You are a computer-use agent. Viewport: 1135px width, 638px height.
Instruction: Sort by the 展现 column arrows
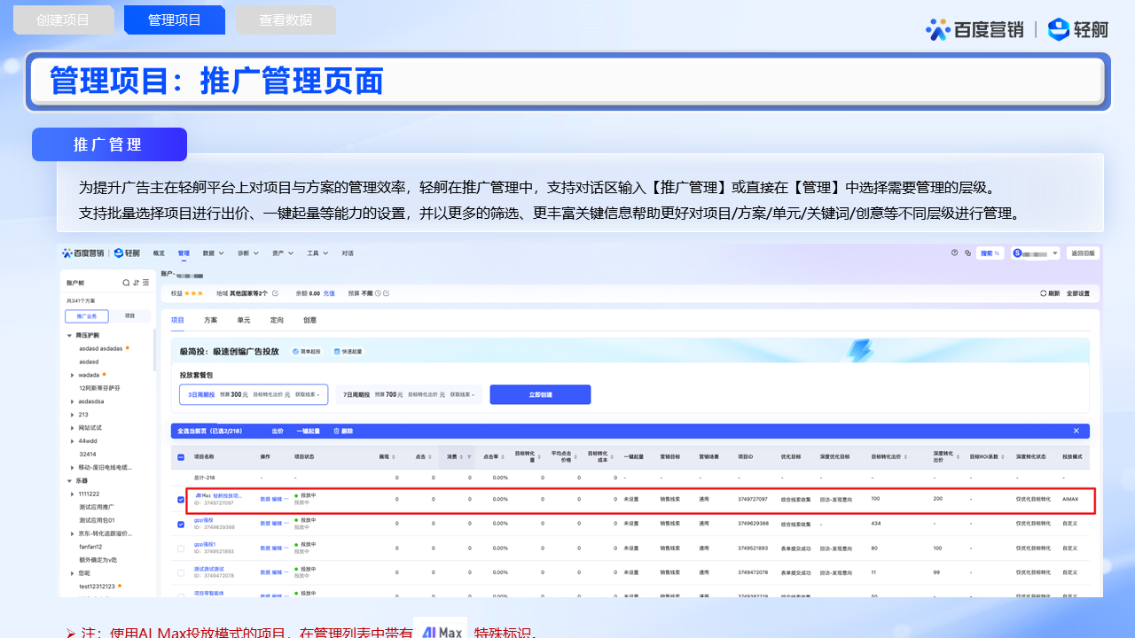394,457
